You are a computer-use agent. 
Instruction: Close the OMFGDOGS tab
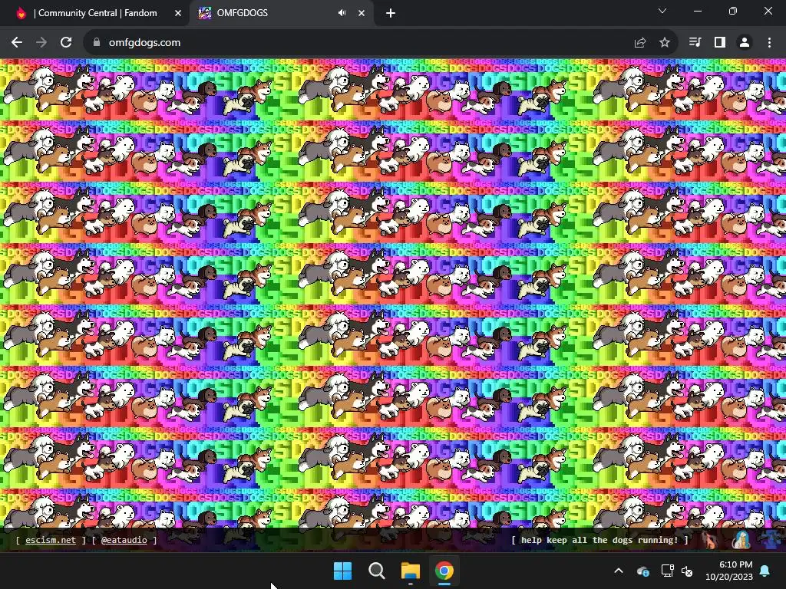point(362,13)
